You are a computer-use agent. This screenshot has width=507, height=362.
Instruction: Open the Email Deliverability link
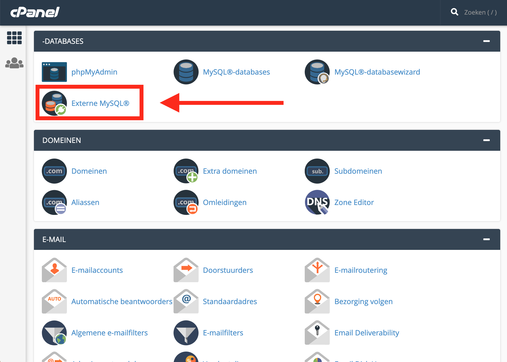tap(367, 333)
